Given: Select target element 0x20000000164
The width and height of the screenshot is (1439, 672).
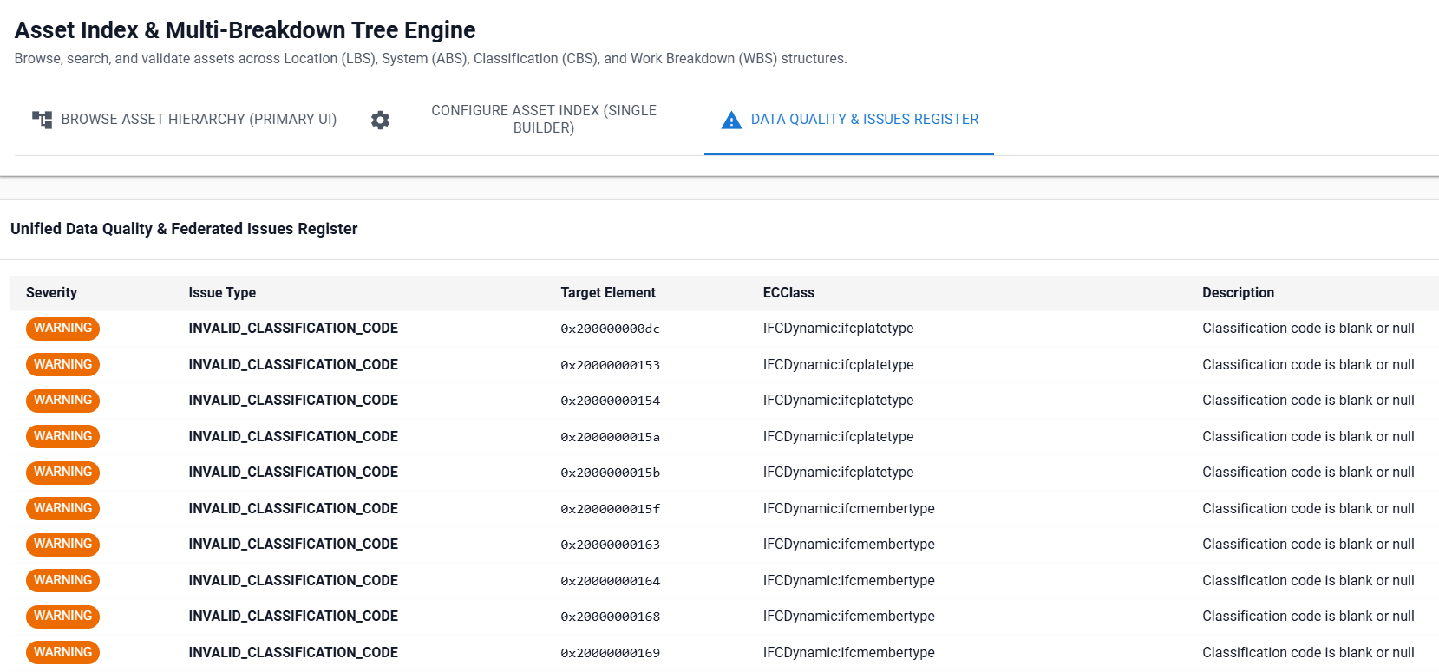Looking at the screenshot, I should tap(610, 581).
